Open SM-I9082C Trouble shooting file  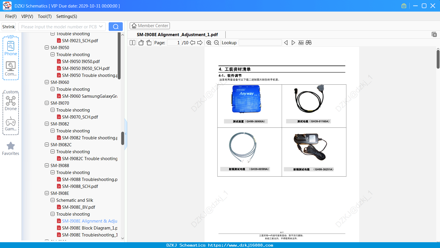pos(87,159)
